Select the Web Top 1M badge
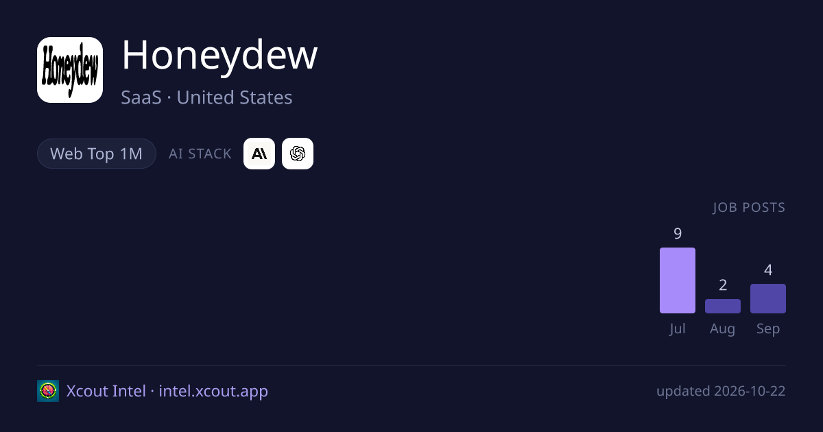 click(x=97, y=154)
